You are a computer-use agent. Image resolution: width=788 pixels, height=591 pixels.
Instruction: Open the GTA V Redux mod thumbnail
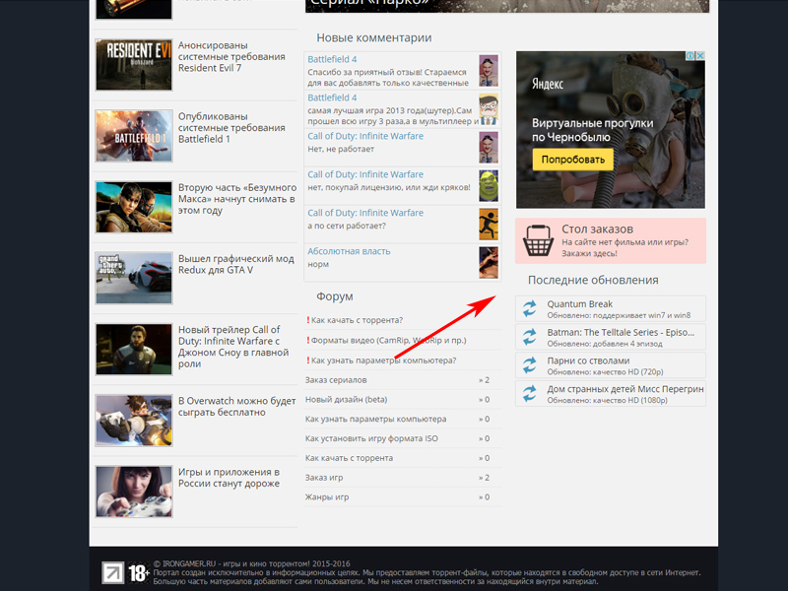[x=134, y=279]
